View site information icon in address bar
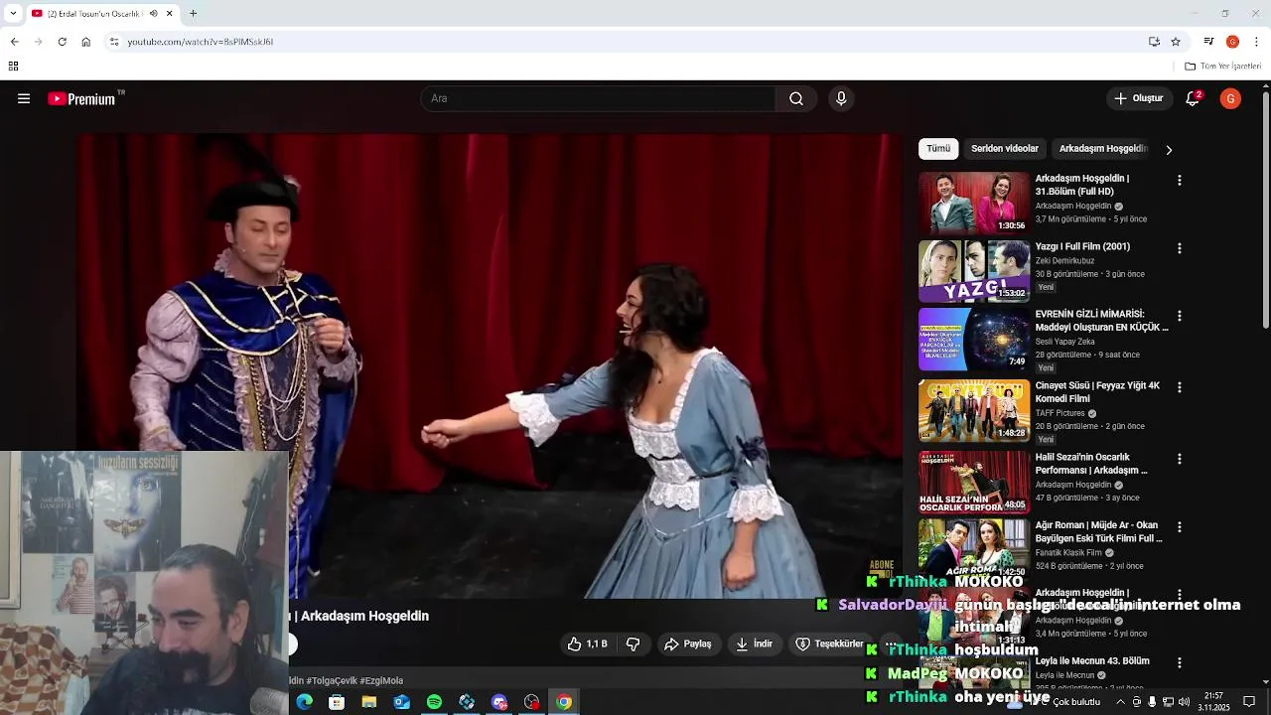 pos(114,42)
